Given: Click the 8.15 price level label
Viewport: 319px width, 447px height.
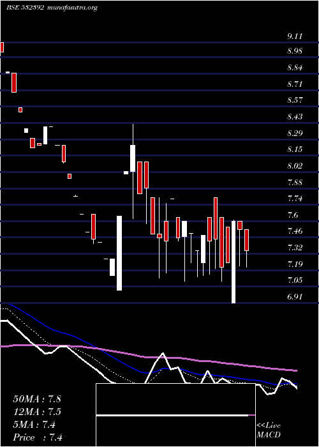Looking at the screenshot, I should point(295,149).
